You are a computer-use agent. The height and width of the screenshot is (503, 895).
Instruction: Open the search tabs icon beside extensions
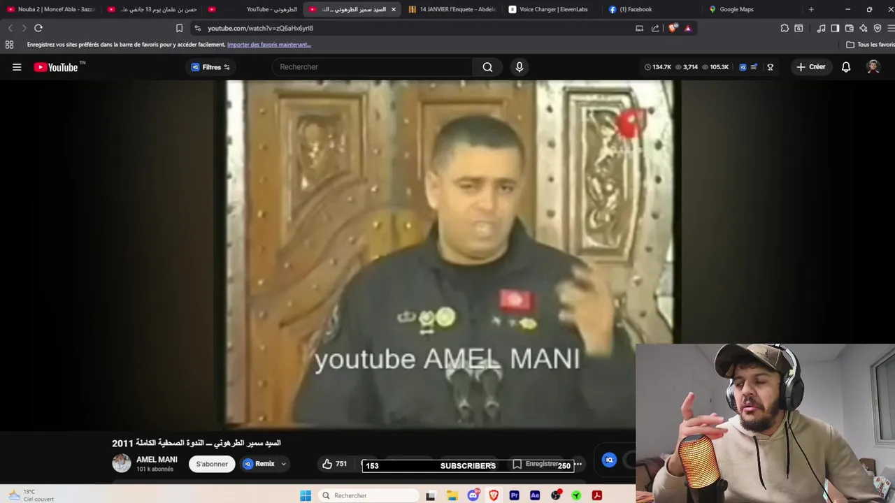799,28
